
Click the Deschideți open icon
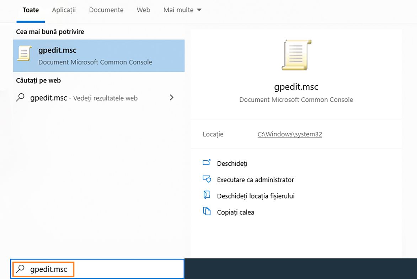click(207, 162)
